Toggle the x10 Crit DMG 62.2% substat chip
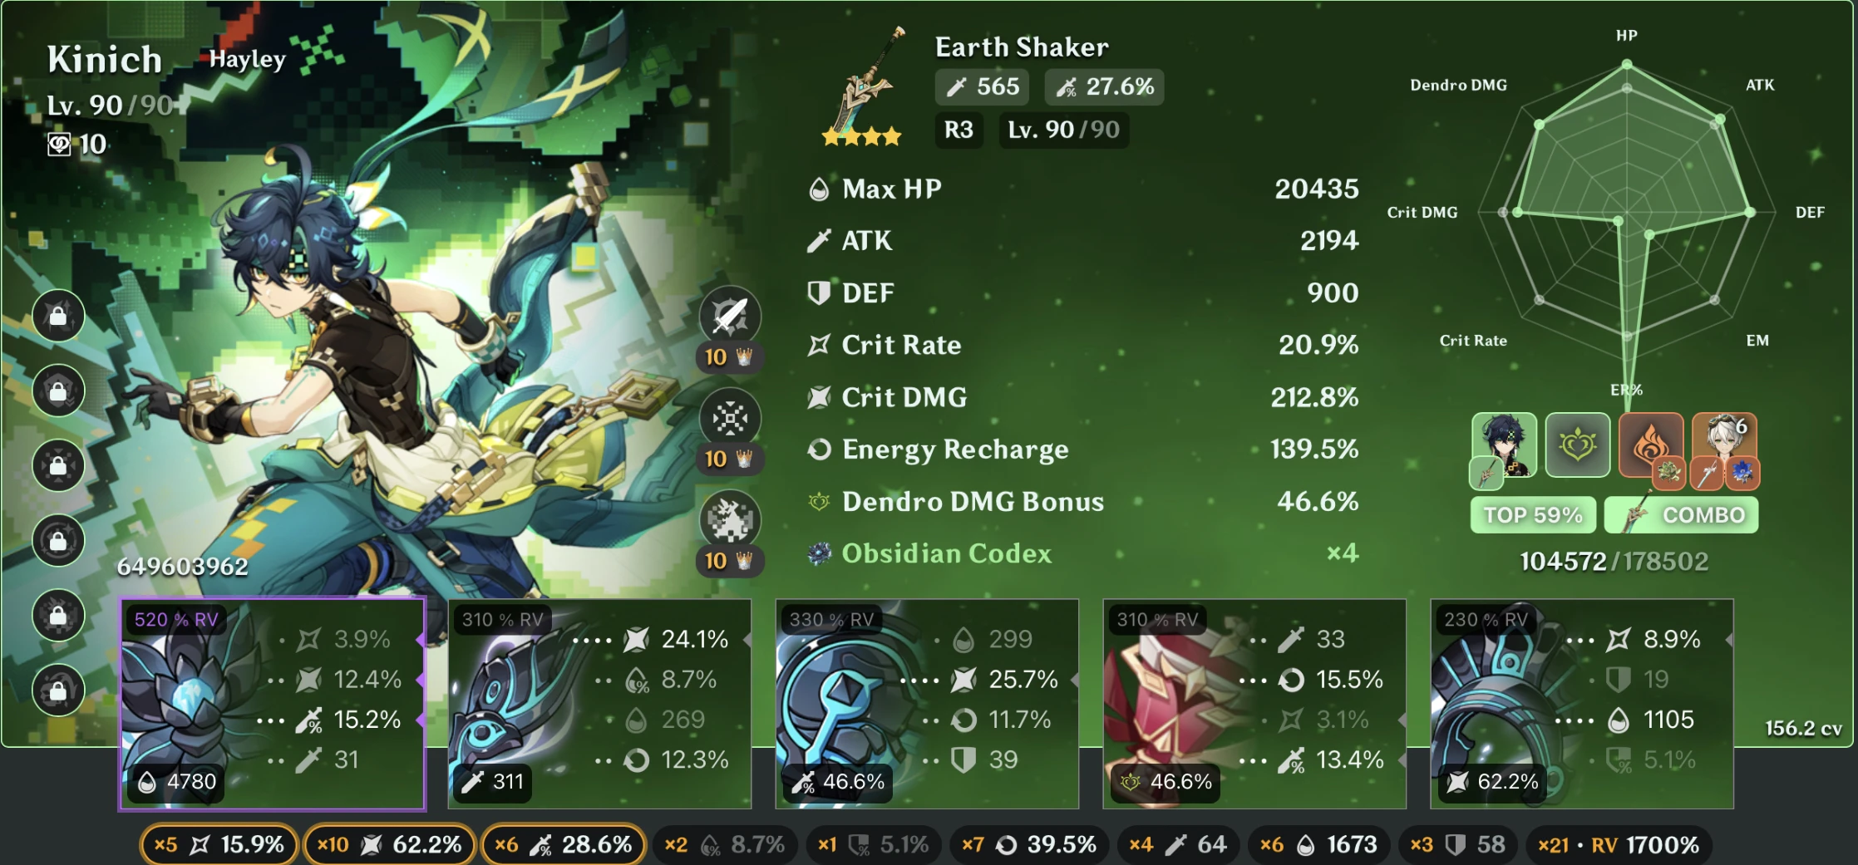1858x865 pixels. (x=389, y=845)
